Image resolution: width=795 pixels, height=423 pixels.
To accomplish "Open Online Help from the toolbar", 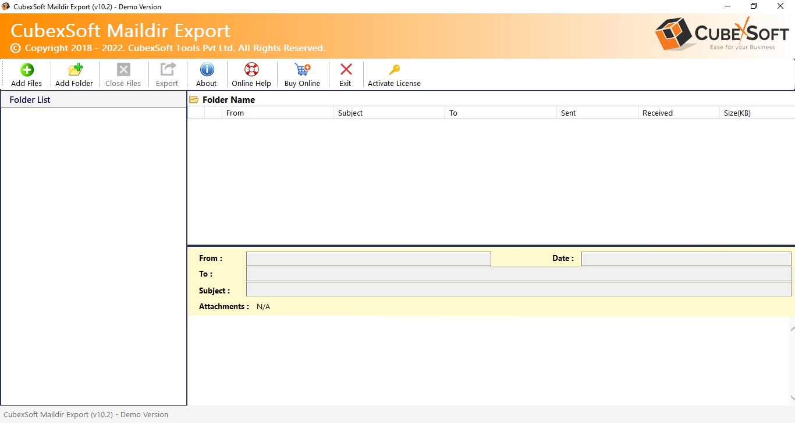I will [251, 70].
